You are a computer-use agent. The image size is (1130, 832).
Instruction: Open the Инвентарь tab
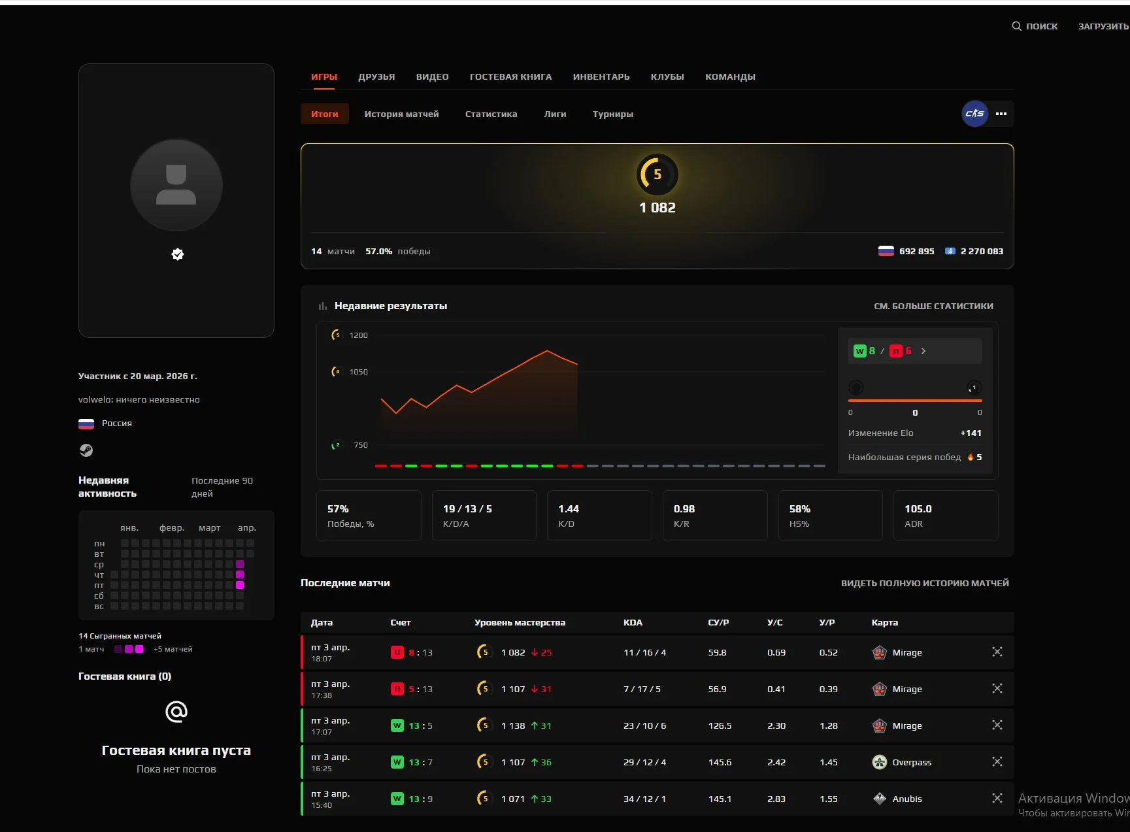click(x=601, y=76)
